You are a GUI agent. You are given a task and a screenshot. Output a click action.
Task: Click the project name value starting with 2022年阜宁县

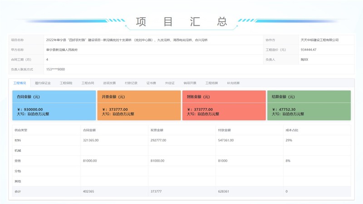127,40
